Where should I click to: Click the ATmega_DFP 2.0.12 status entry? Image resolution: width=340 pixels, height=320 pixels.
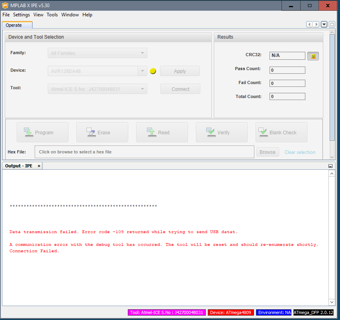tap(313, 312)
